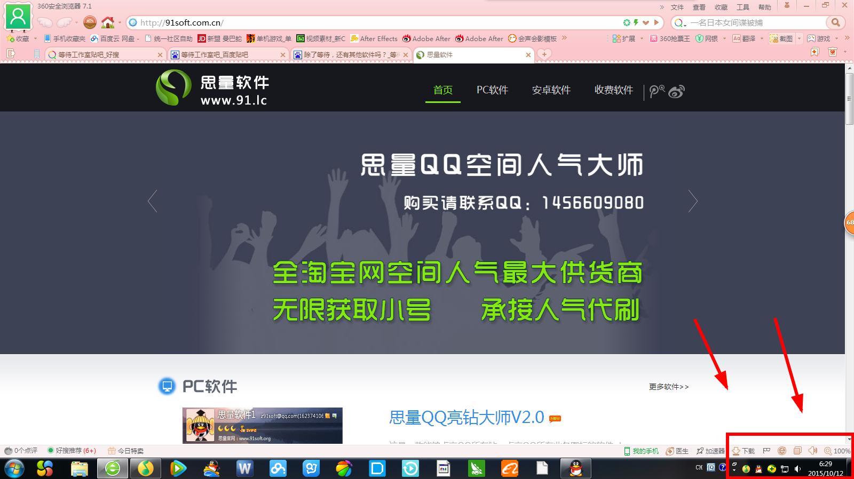Open the 翻译 translate tool

(x=744, y=38)
